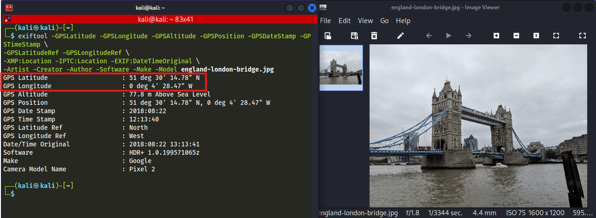Open the Go menu in Image Viewer
This screenshot has width=596, height=218.
(x=384, y=21)
